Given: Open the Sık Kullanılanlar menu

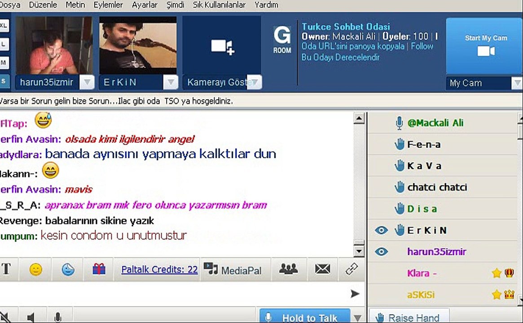Looking at the screenshot, I should point(219,4).
